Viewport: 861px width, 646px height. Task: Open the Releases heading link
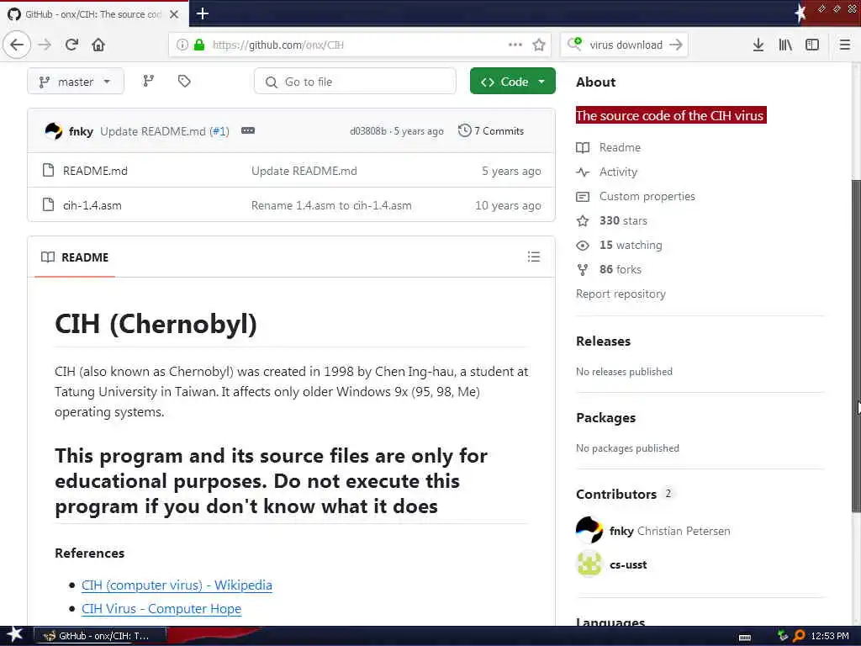pos(603,342)
